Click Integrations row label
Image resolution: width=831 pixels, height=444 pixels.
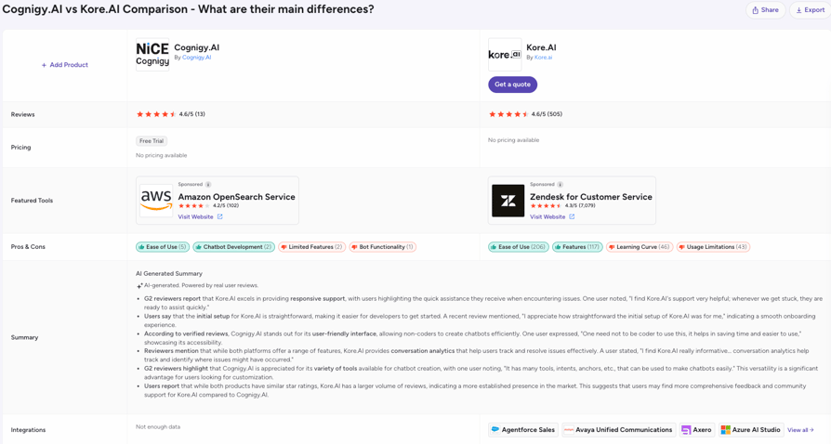pos(28,430)
